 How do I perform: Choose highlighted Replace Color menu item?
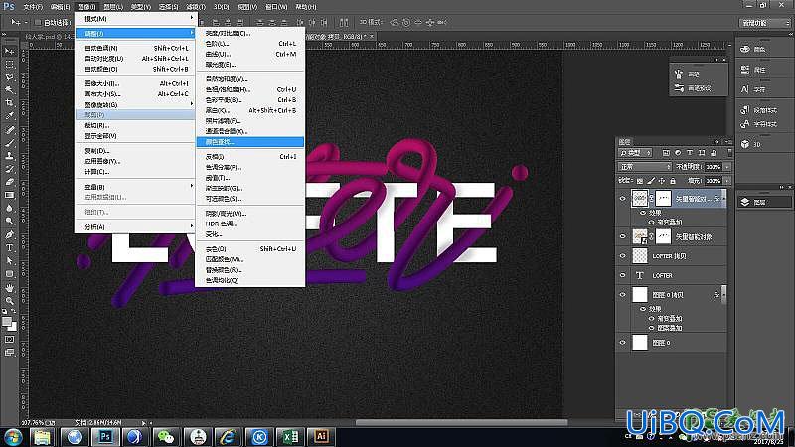(x=250, y=142)
